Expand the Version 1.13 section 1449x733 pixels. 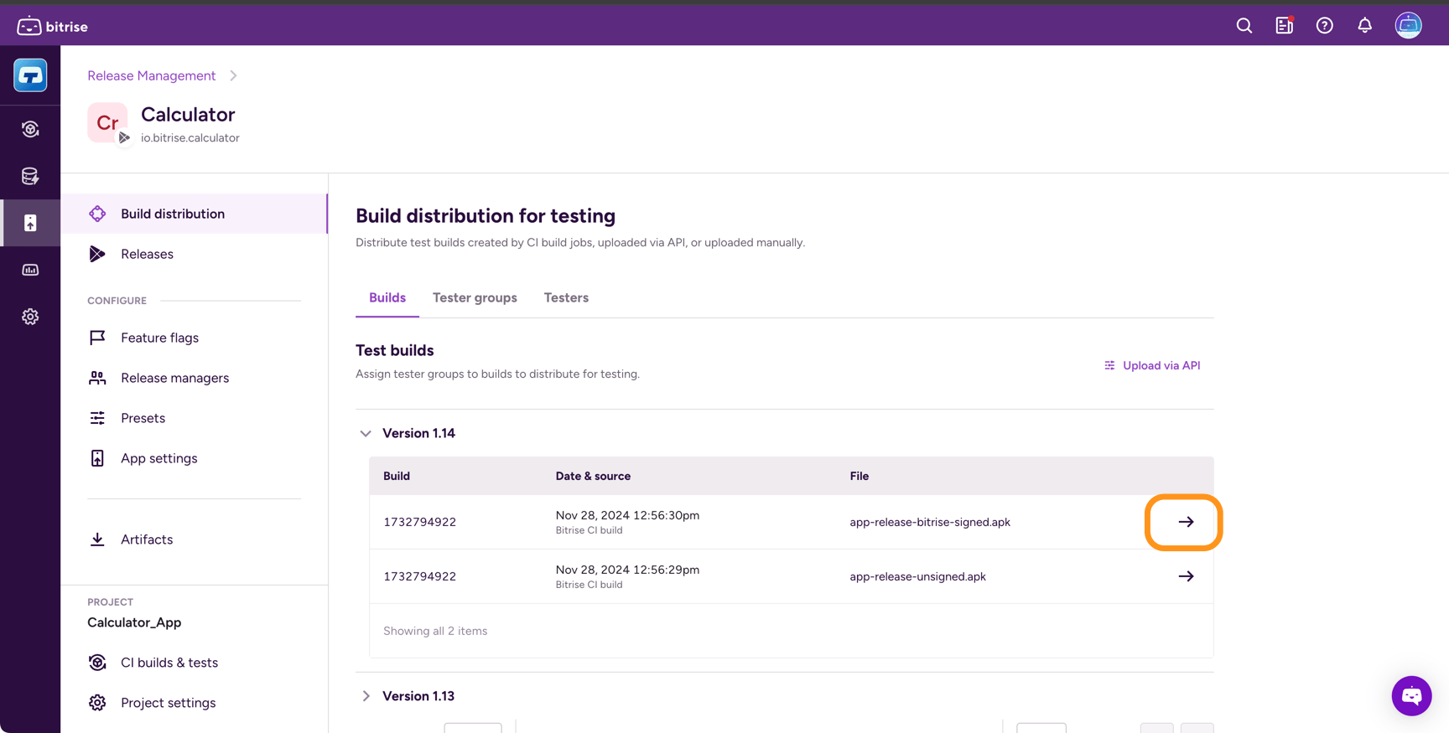(366, 696)
